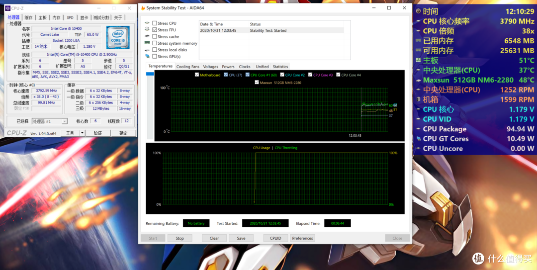Image resolution: width=537 pixels, height=270 pixels.
Task: Open the 内存 tab in CPU-Z
Action: [57, 17]
